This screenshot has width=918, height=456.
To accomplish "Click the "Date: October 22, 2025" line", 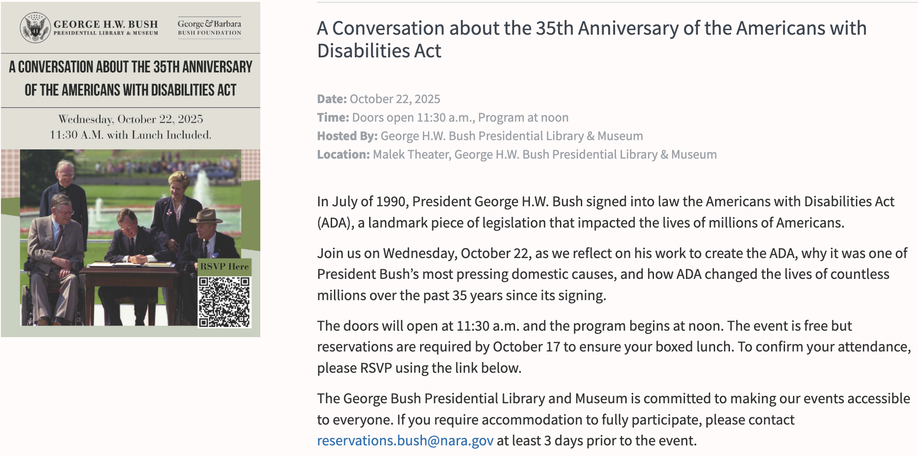I will click(x=378, y=99).
